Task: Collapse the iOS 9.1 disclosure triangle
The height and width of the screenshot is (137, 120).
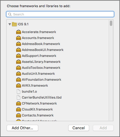Action: (10, 24)
